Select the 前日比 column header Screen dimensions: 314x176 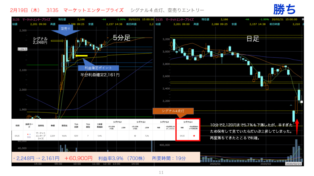[x=64, y=126]
